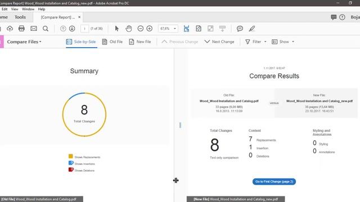Screen dimensions: 360x202
Task: Open the Compare Files dropdown
Action: 24,42
